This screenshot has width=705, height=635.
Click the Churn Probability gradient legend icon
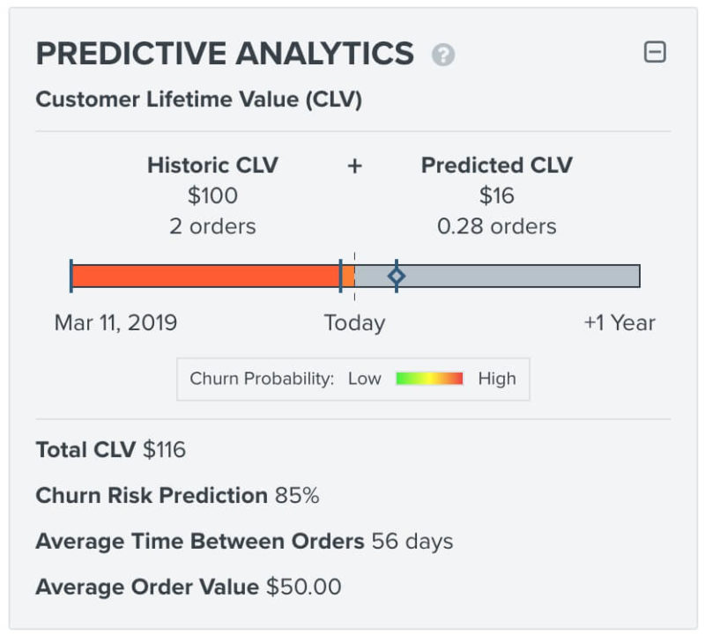(430, 379)
